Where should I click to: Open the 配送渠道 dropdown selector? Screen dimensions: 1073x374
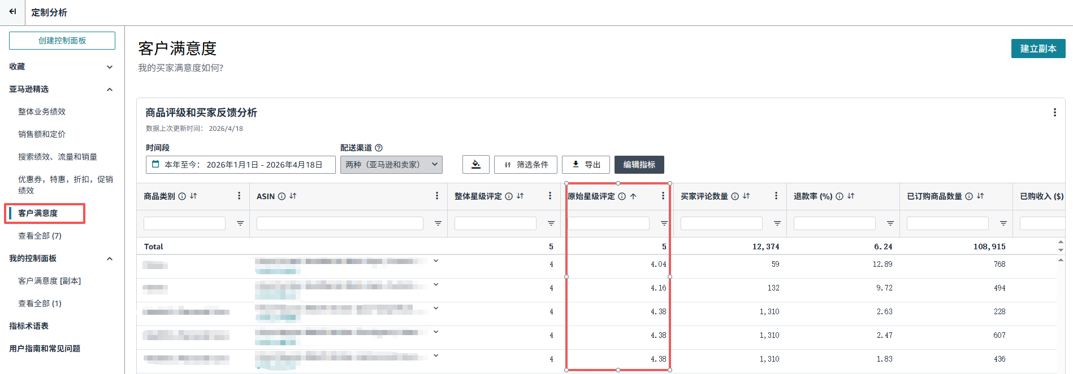pyautogui.click(x=391, y=165)
